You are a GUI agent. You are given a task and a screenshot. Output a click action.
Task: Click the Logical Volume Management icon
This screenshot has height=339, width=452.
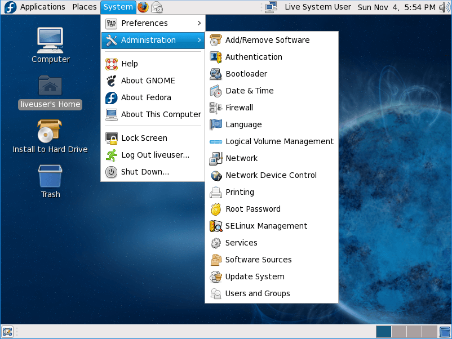pyautogui.click(x=216, y=142)
